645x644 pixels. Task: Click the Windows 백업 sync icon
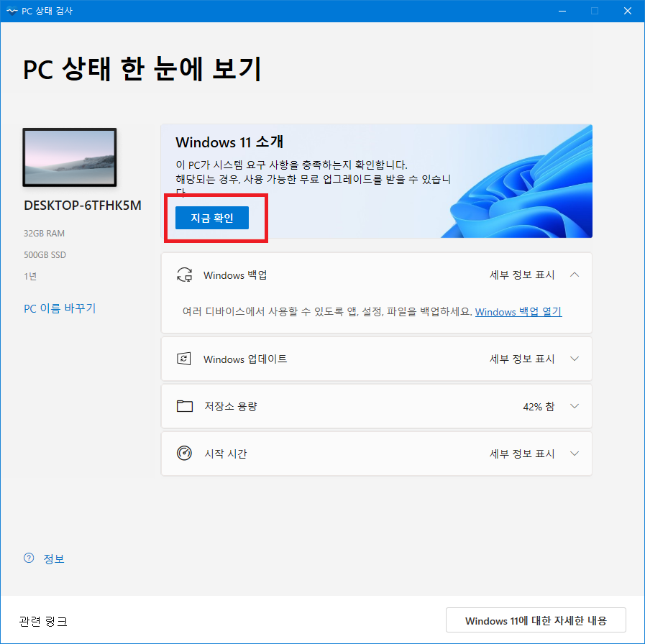coord(184,275)
